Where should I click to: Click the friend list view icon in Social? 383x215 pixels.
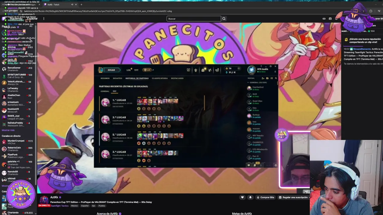point(272,78)
